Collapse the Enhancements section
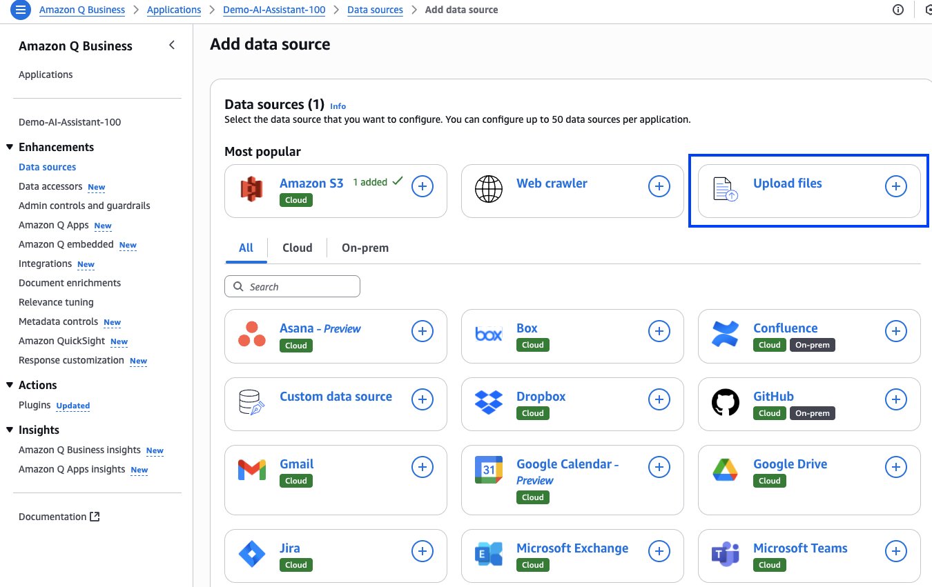 (10, 147)
